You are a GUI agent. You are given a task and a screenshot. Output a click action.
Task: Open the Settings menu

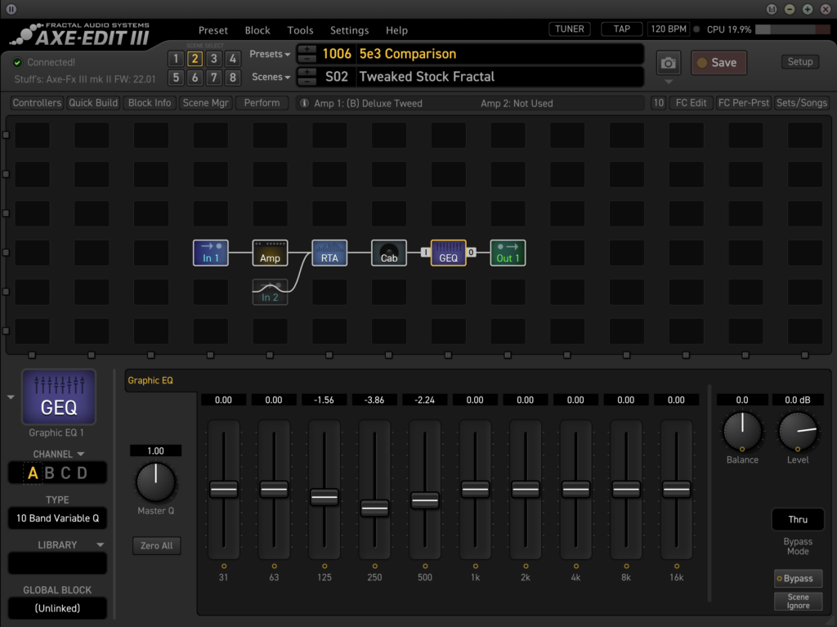[x=349, y=30]
